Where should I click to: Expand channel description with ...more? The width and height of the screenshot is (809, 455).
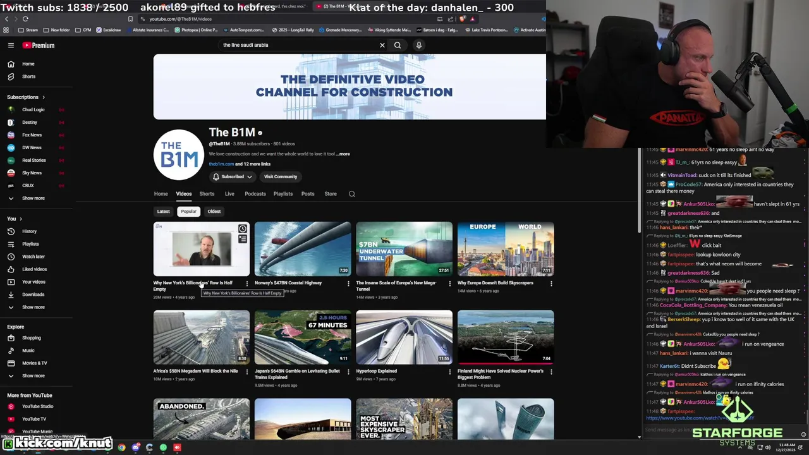click(x=343, y=154)
